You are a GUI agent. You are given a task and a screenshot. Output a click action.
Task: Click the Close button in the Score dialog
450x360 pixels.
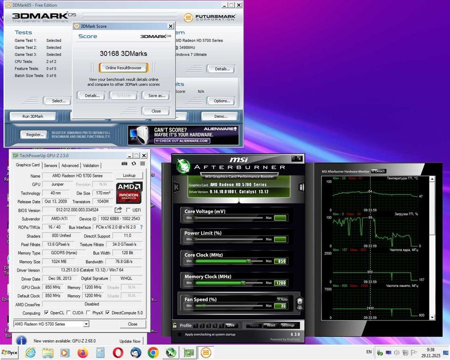point(156,111)
